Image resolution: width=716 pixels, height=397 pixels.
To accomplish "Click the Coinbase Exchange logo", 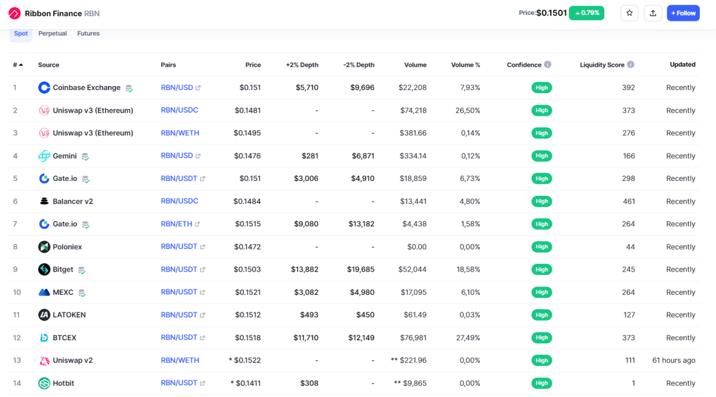I will tap(44, 87).
